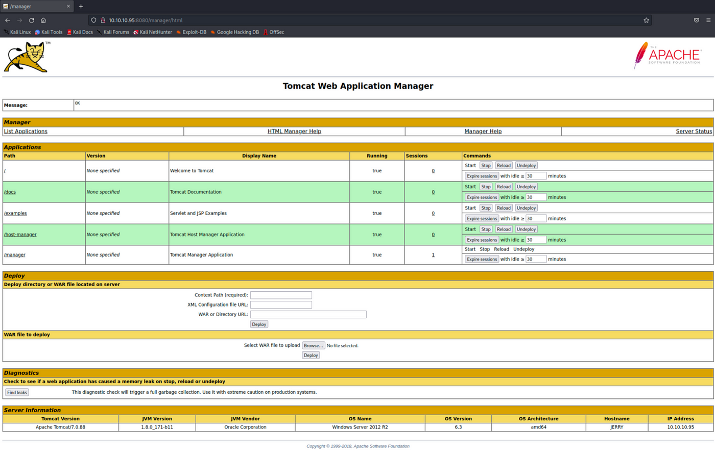Focus the Context Path field

281,295
